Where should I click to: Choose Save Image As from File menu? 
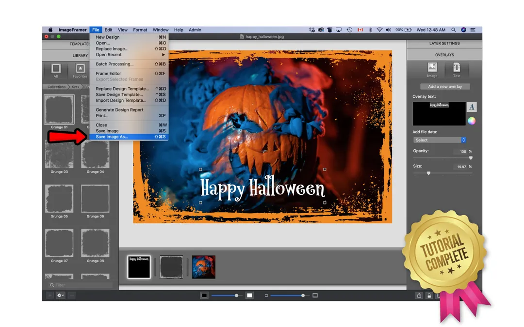pos(129,137)
